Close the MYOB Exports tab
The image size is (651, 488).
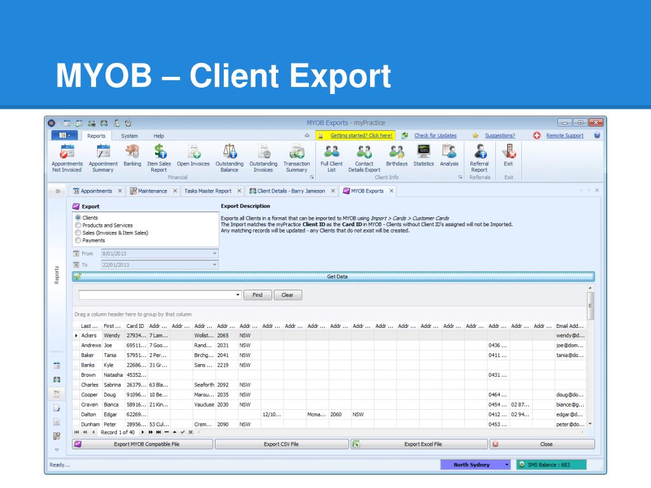391,191
